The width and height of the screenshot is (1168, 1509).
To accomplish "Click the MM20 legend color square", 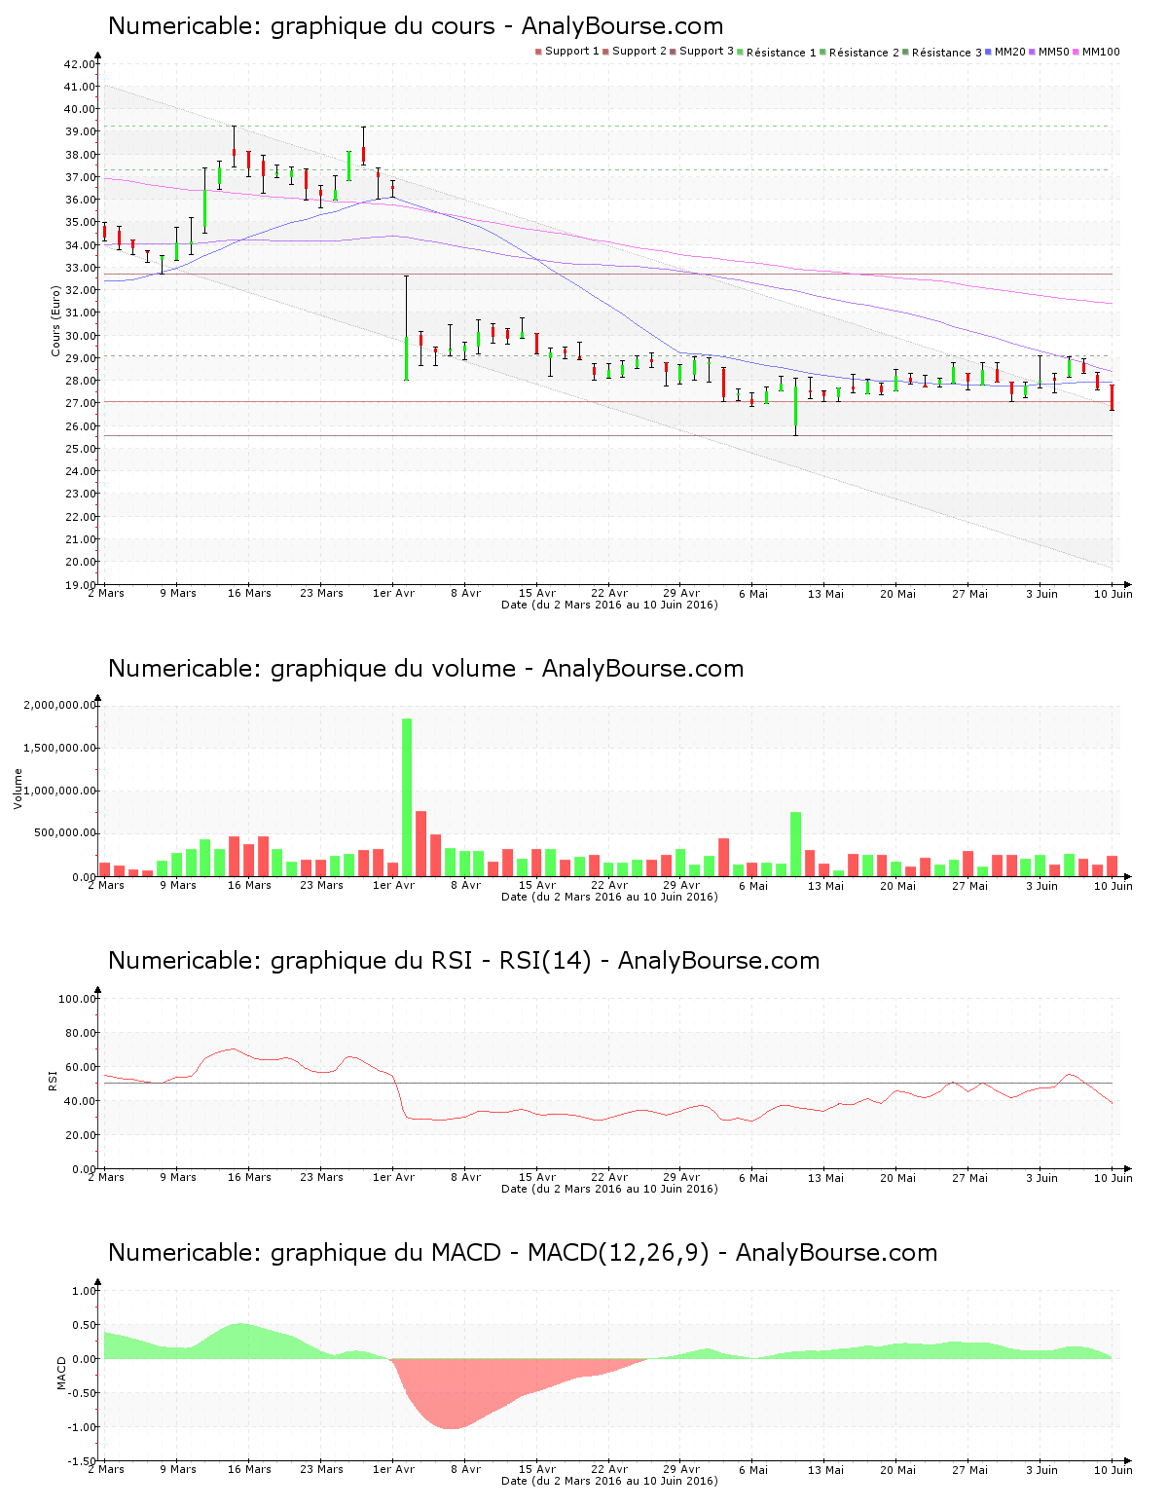I will [x=989, y=52].
